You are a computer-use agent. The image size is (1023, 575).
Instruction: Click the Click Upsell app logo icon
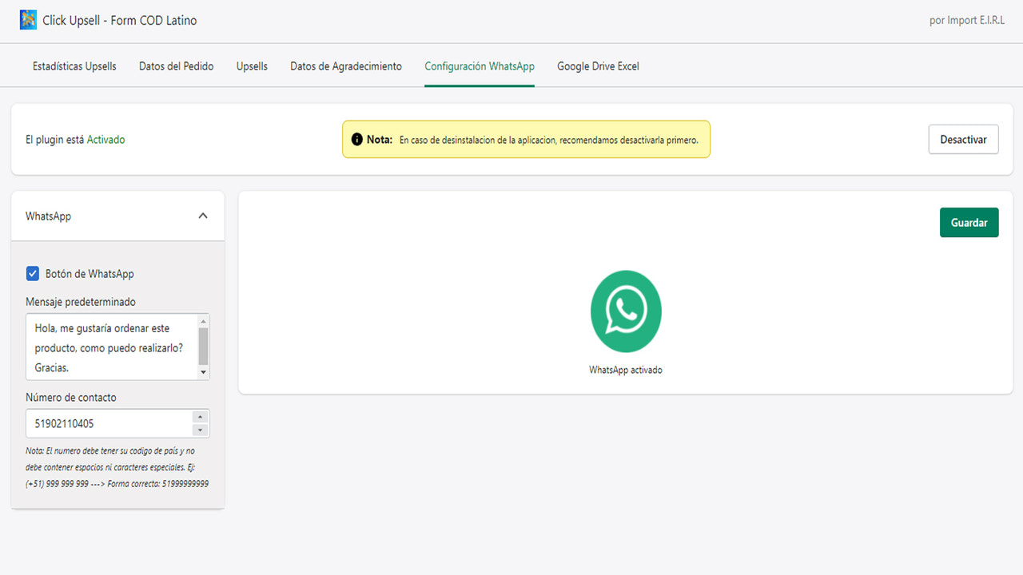click(28, 19)
